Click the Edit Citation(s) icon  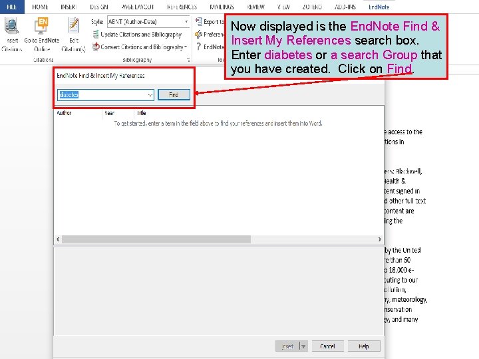tap(73, 35)
